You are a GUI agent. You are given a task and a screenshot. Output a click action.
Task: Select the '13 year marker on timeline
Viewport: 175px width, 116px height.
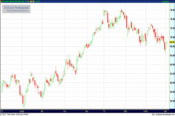point(104,111)
